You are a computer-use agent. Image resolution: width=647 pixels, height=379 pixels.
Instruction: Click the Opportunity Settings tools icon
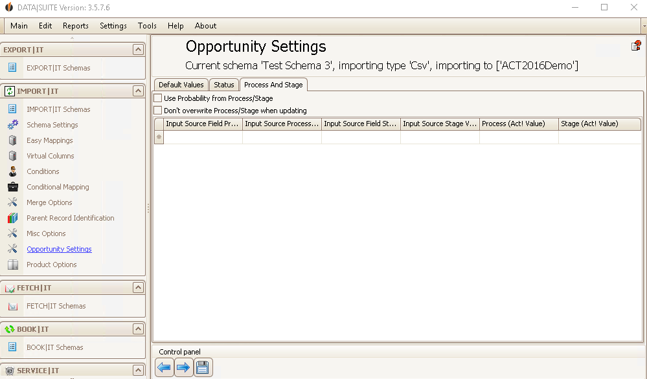[13, 249]
